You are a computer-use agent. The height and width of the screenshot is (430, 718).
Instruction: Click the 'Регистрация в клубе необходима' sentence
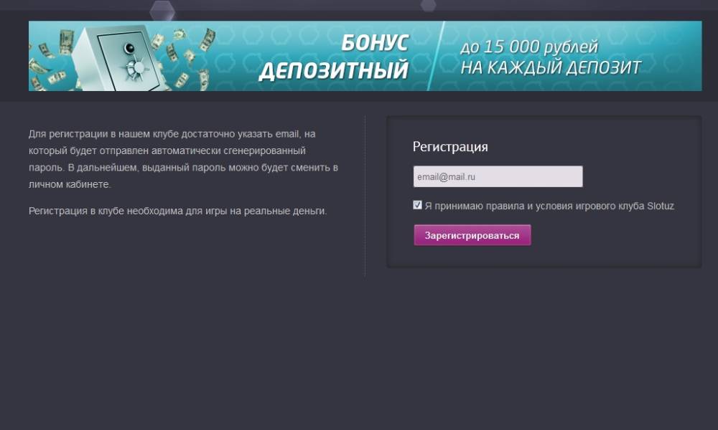[x=177, y=211]
